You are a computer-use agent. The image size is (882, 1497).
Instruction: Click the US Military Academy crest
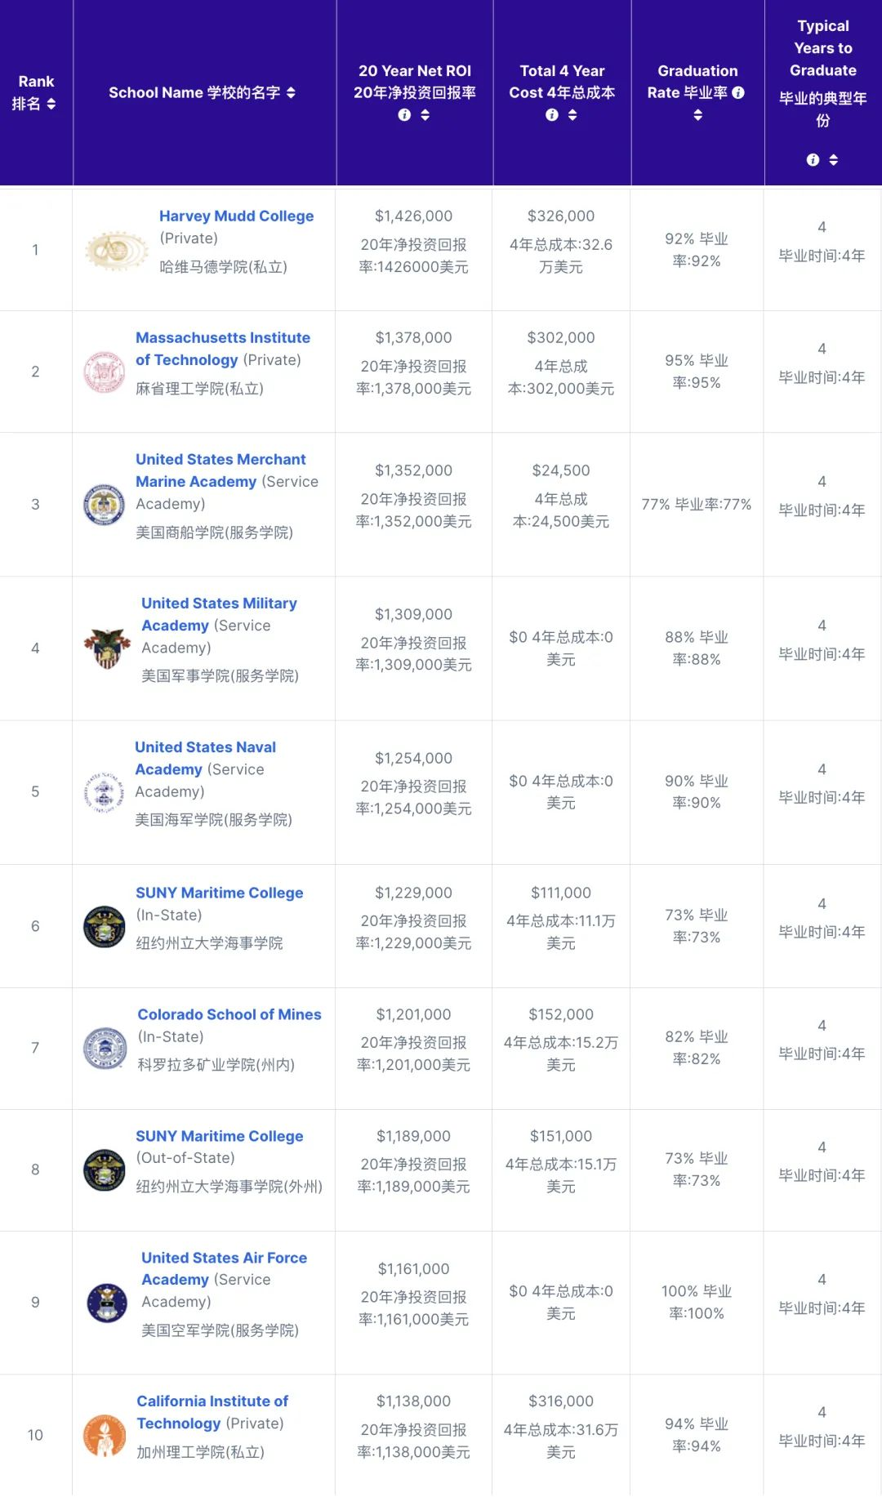click(107, 648)
